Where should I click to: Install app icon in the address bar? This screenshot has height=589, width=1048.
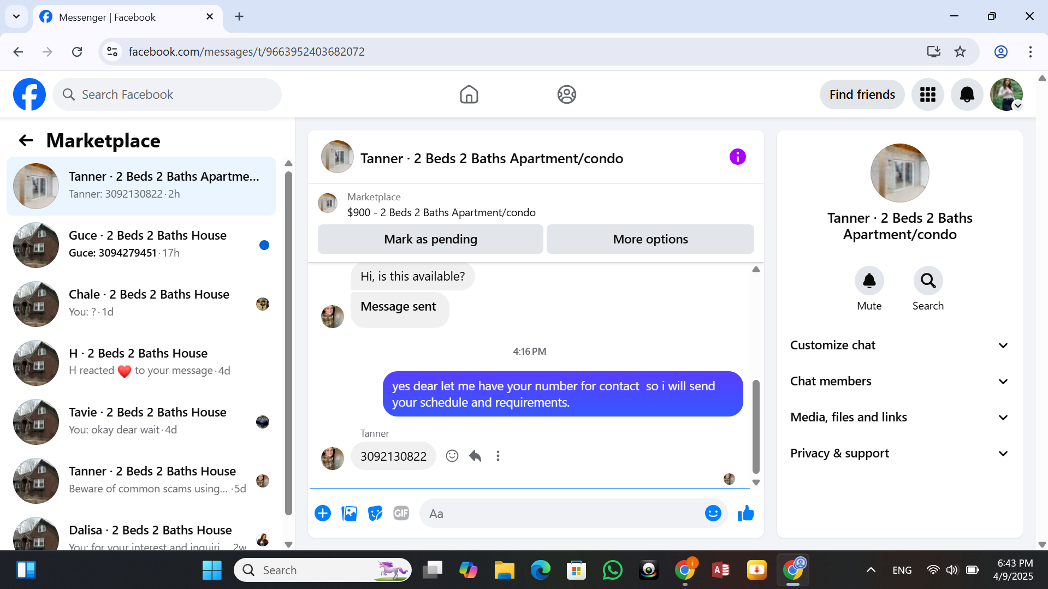[x=933, y=52]
